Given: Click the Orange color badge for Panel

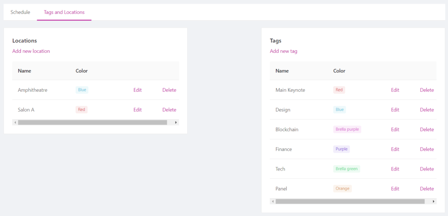Looking at the screenshot, I should [342, 188].
